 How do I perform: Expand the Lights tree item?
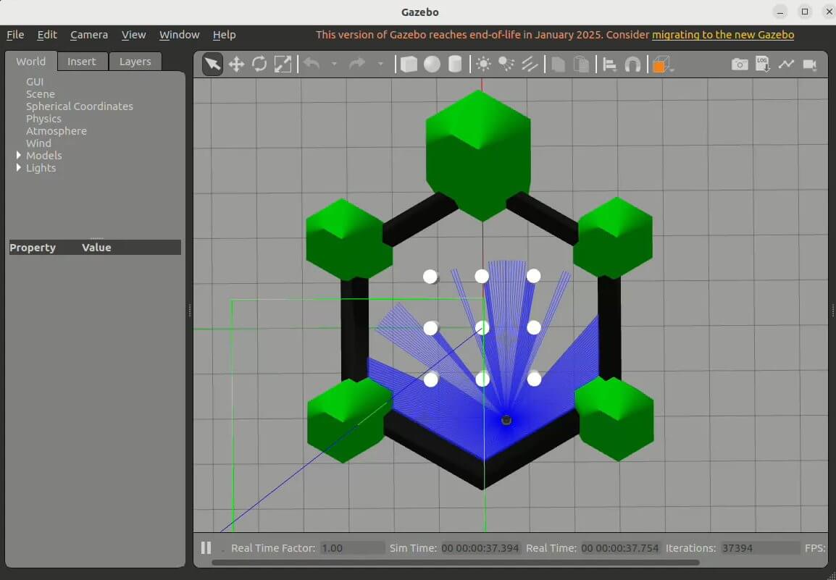tap(19, 168)
